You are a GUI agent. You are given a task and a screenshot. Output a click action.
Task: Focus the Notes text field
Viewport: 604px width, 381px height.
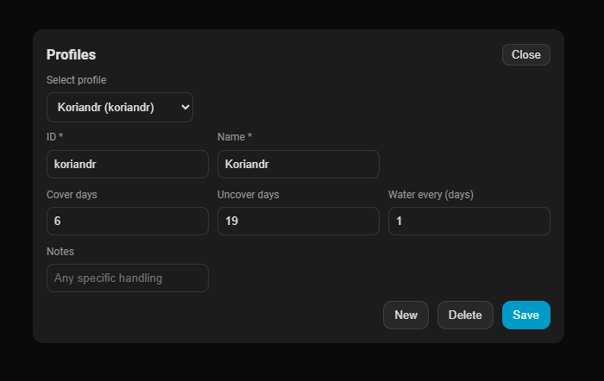(x=128, y=278)
